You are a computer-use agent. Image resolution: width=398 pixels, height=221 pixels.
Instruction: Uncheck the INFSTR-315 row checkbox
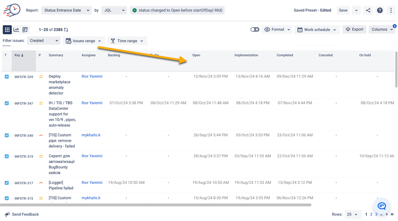7,198
